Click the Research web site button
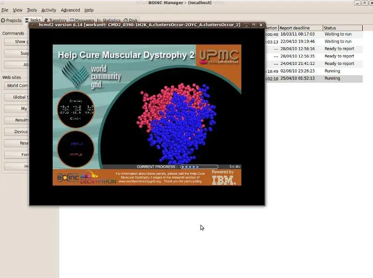The height and width of the screenshot is (278, 373). point(16,143)
